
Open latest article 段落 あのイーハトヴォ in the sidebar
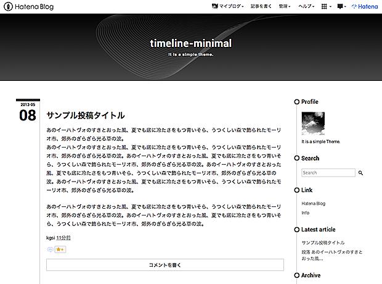coord(332,255)
